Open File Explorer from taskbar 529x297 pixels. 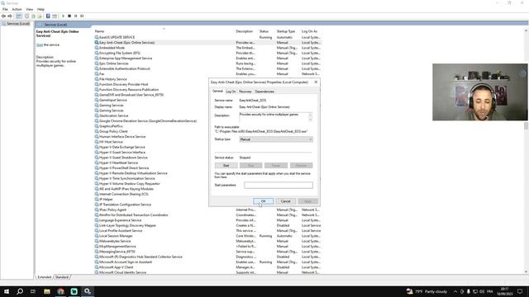coord(47,291)
